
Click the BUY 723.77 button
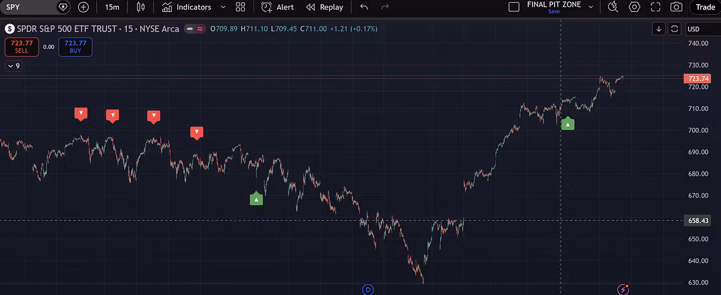[75, 47]
